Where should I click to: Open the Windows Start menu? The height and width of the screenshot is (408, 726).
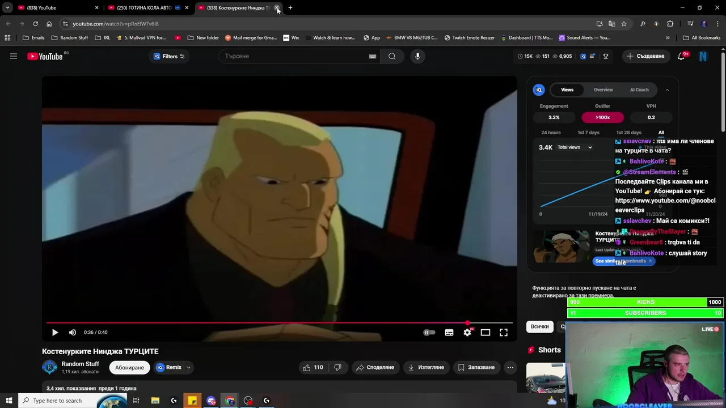(8, 401)
